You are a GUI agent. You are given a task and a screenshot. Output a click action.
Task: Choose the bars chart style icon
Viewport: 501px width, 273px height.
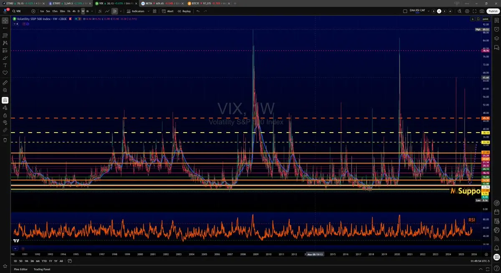100,11
